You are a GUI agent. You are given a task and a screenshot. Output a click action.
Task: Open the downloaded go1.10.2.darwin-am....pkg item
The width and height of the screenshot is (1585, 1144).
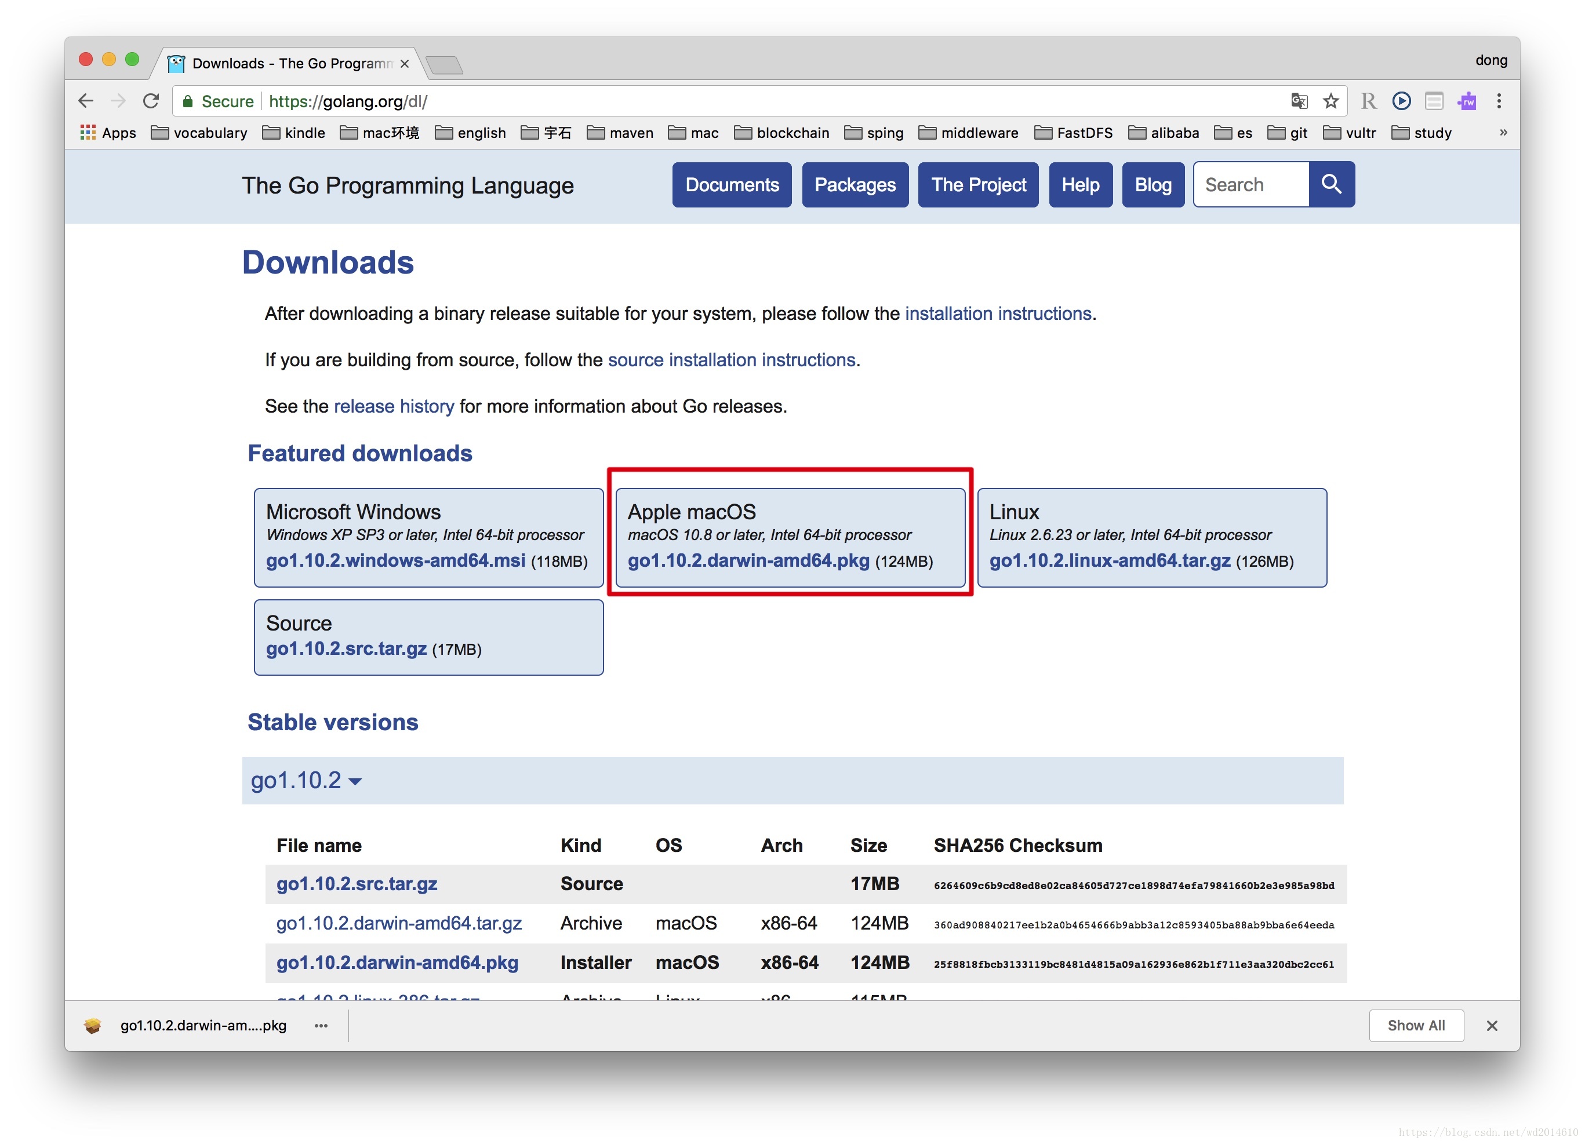click(203, 1025)
